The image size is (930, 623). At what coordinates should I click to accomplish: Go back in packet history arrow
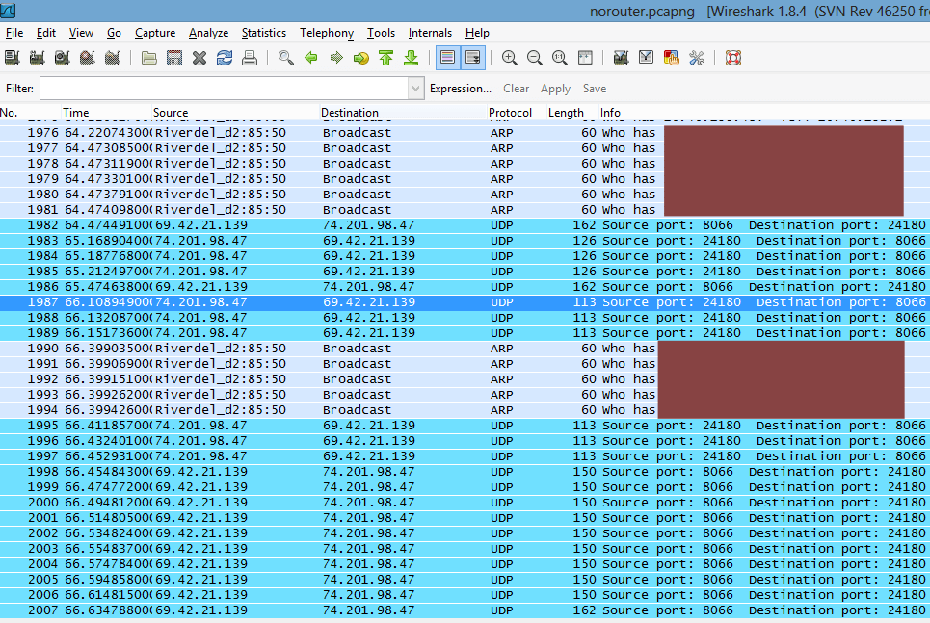(x=310, y=58)
